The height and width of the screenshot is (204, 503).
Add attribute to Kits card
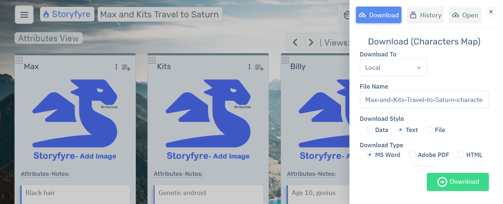point(259,67)
